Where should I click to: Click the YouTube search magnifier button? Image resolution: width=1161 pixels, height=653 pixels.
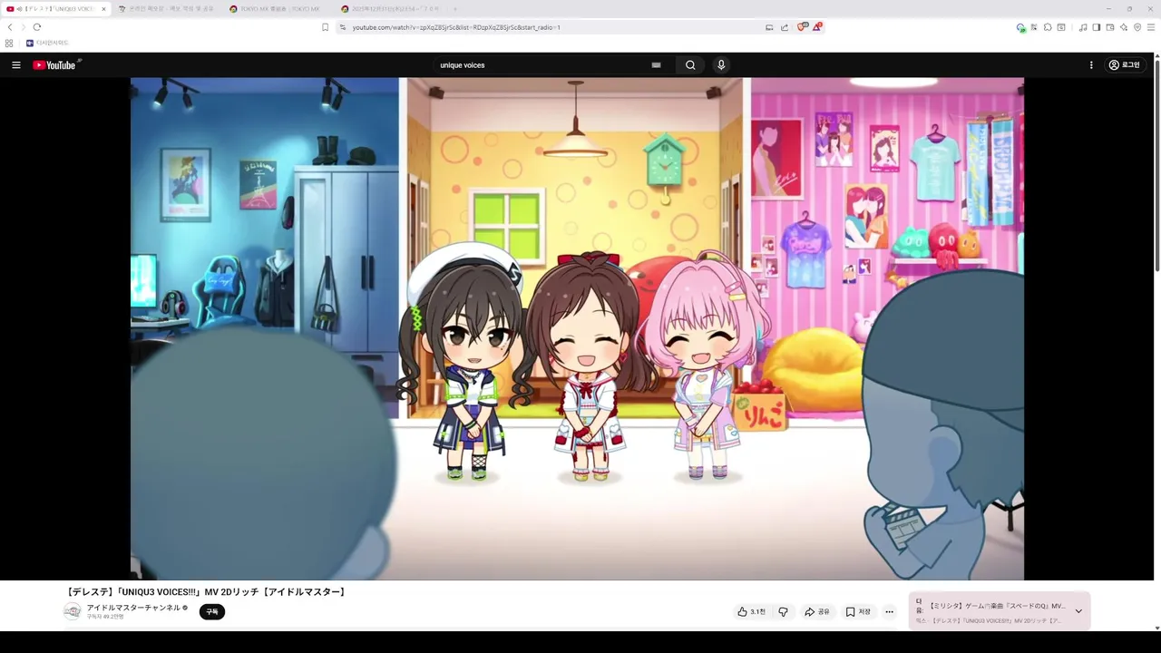click(690, 65)
